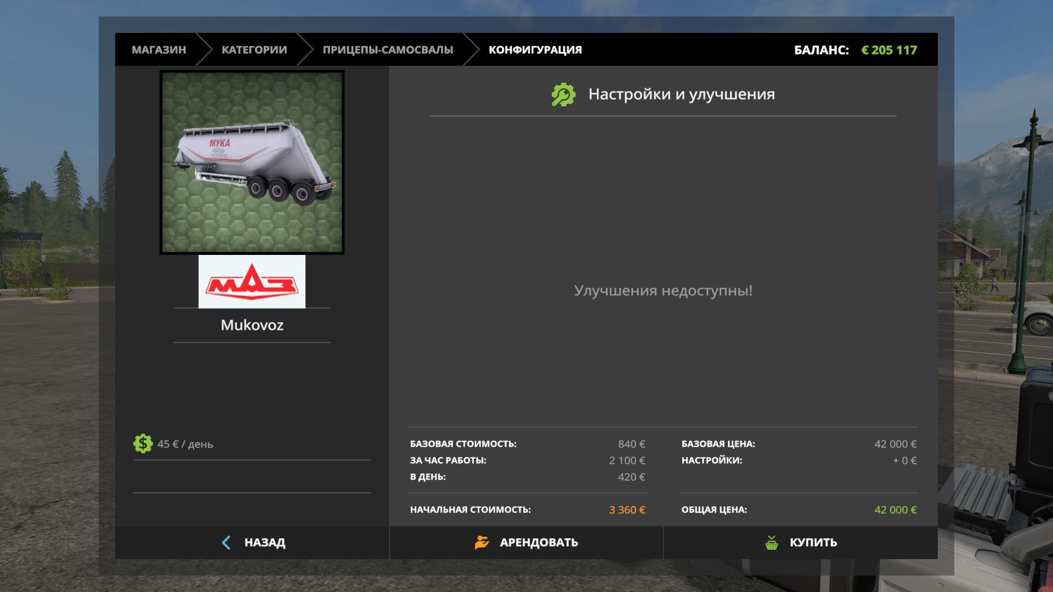The image size is (1053, 592).
Task: Click the orange hand lease icon
Action: 482,543
